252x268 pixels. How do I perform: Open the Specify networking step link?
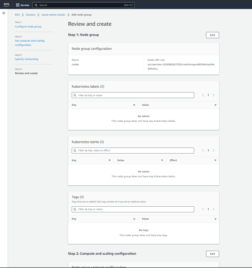click(26, 59)
